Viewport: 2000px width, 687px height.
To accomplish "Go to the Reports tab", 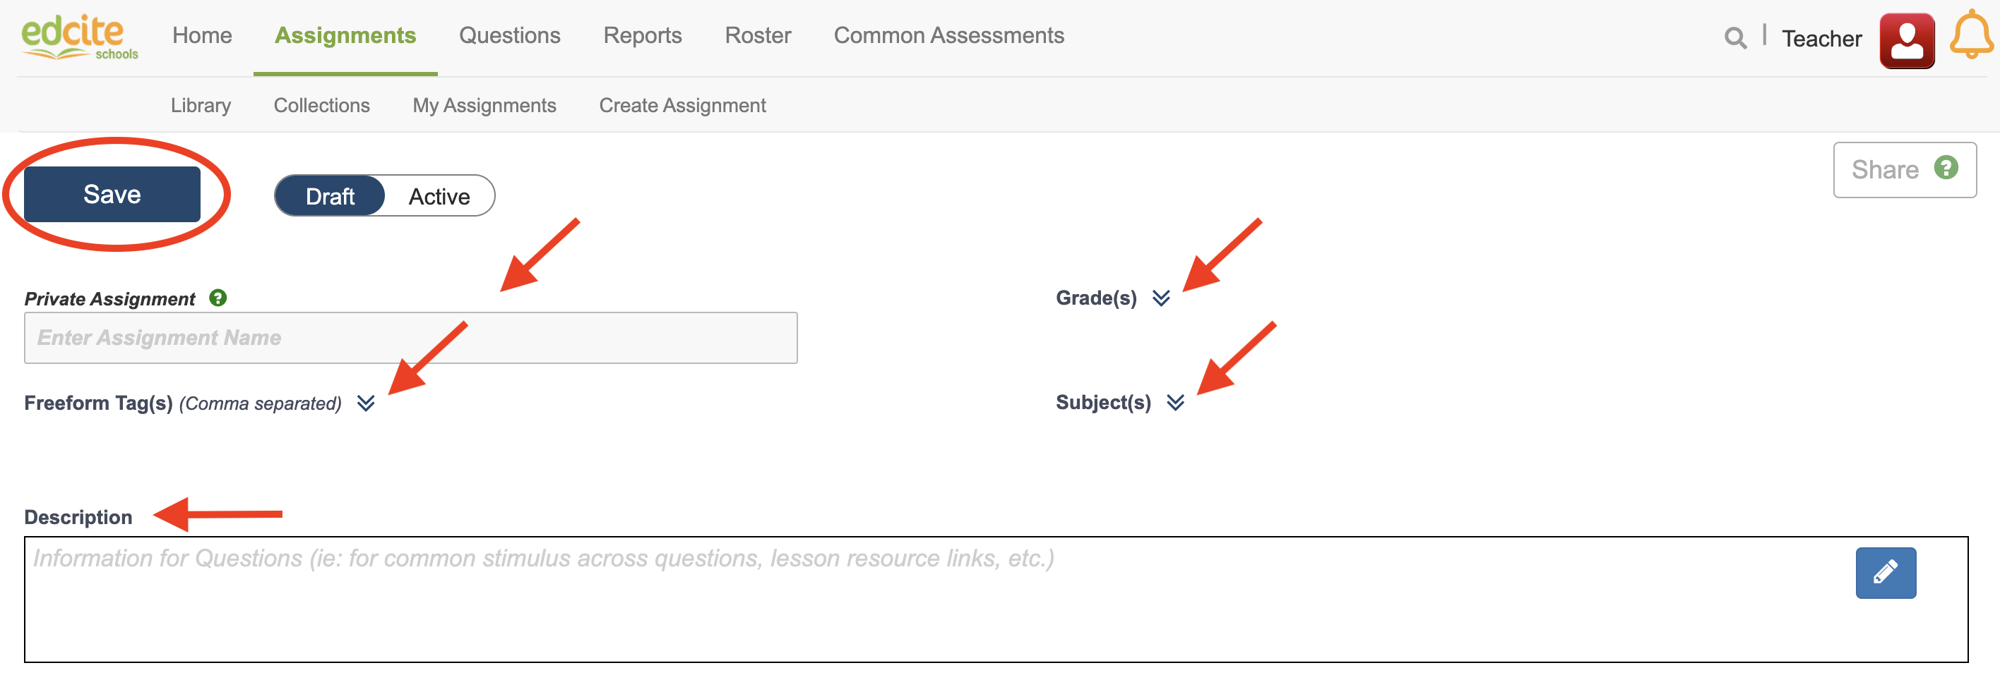I will click(x=642, y=36).
